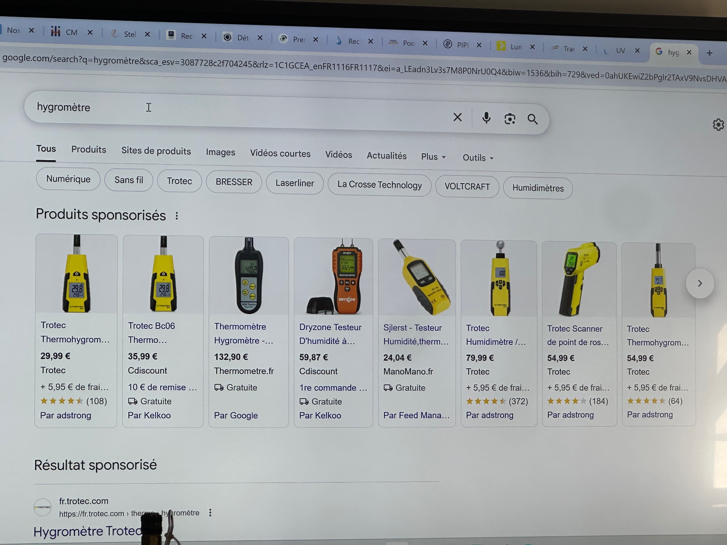Select the Produits search tab
This screenshot has height=545, width=727.
(89, 149)
